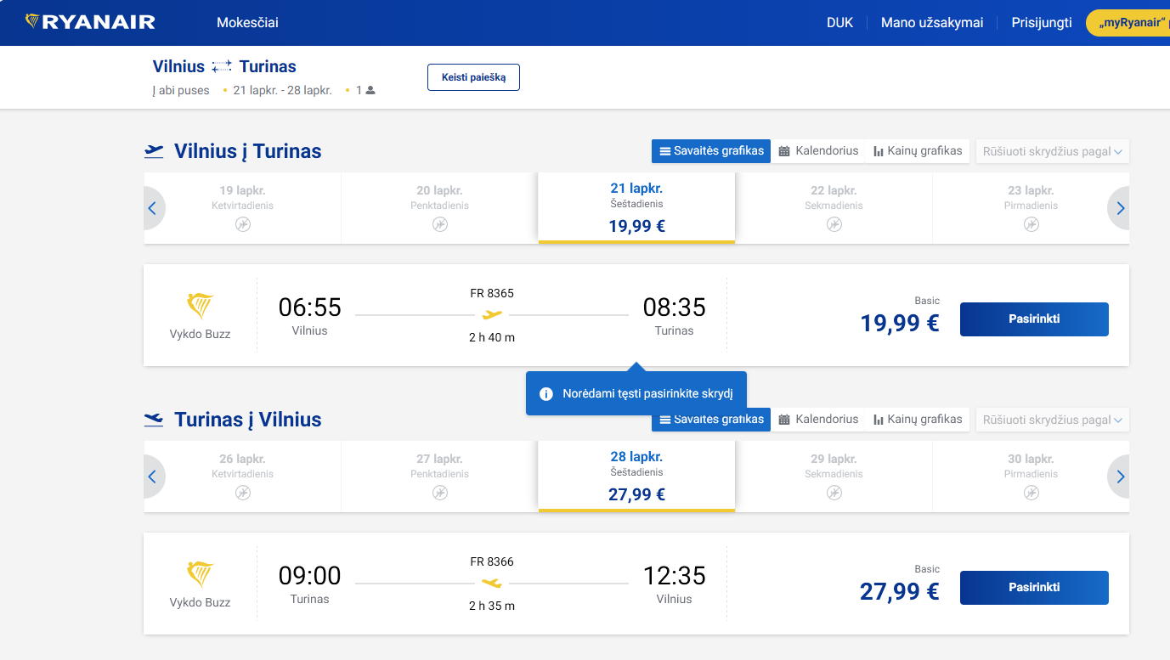This screenshot has height=660, width=1170.
Task: Click the Ryanair logo
Action: pos(90,22)
